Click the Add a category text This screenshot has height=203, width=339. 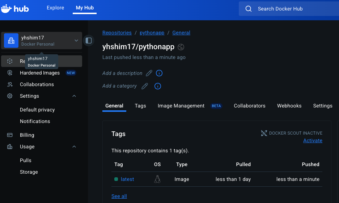(119, 86)
